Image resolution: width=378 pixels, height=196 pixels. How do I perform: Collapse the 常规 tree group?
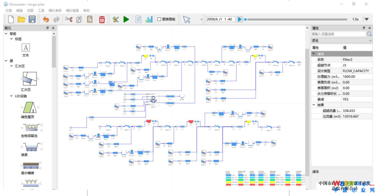point(6,34)
